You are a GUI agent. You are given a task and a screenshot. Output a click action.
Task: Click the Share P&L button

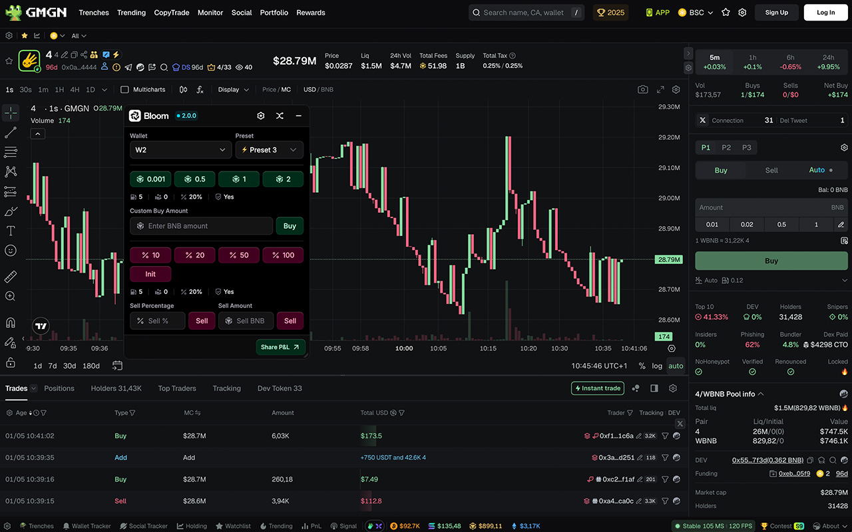tap(280, 347)
